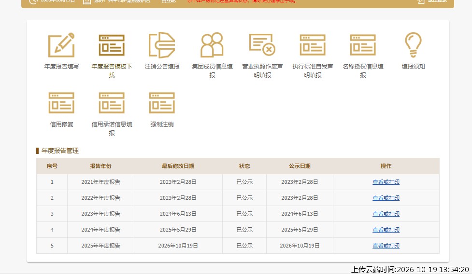Open 信用承诺信息填报 icon
Viewport: 472px width, 276px height.
click(112, 103)
